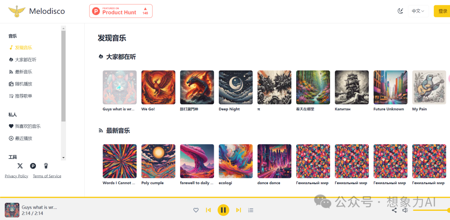This screenshot has height=220, width=450.
Task: Adjust the volume slider
Action: 431,210
